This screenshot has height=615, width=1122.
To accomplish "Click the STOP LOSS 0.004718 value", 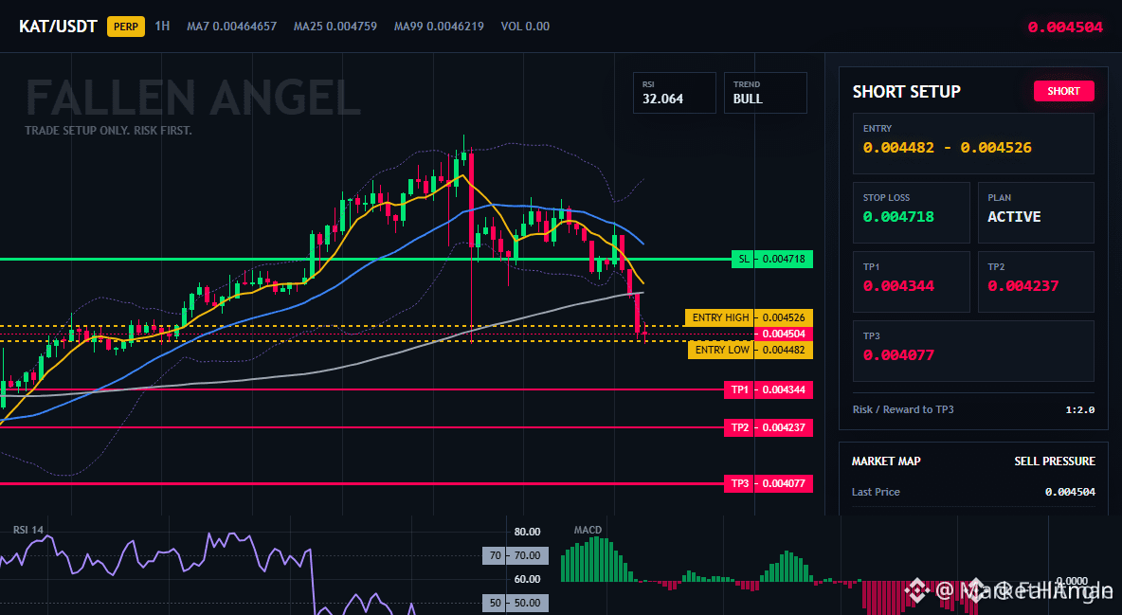I will [898, 216].
